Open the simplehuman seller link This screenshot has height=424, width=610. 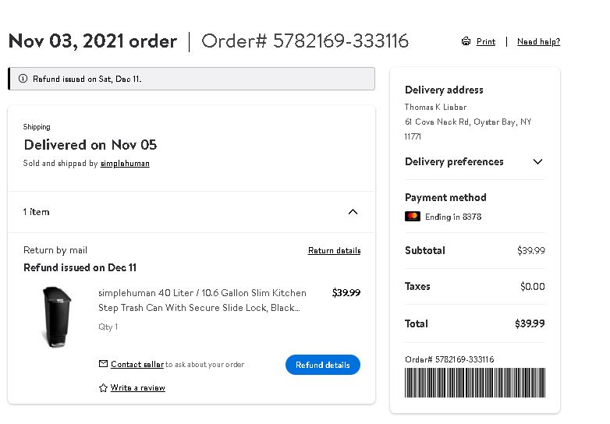pyautogui.click(x=125, y=163)
